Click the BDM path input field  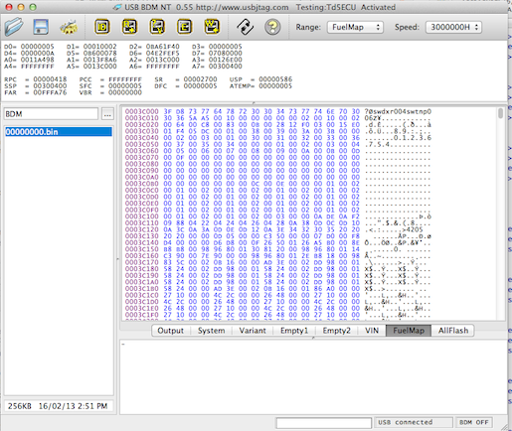click(x=51, y=114)
